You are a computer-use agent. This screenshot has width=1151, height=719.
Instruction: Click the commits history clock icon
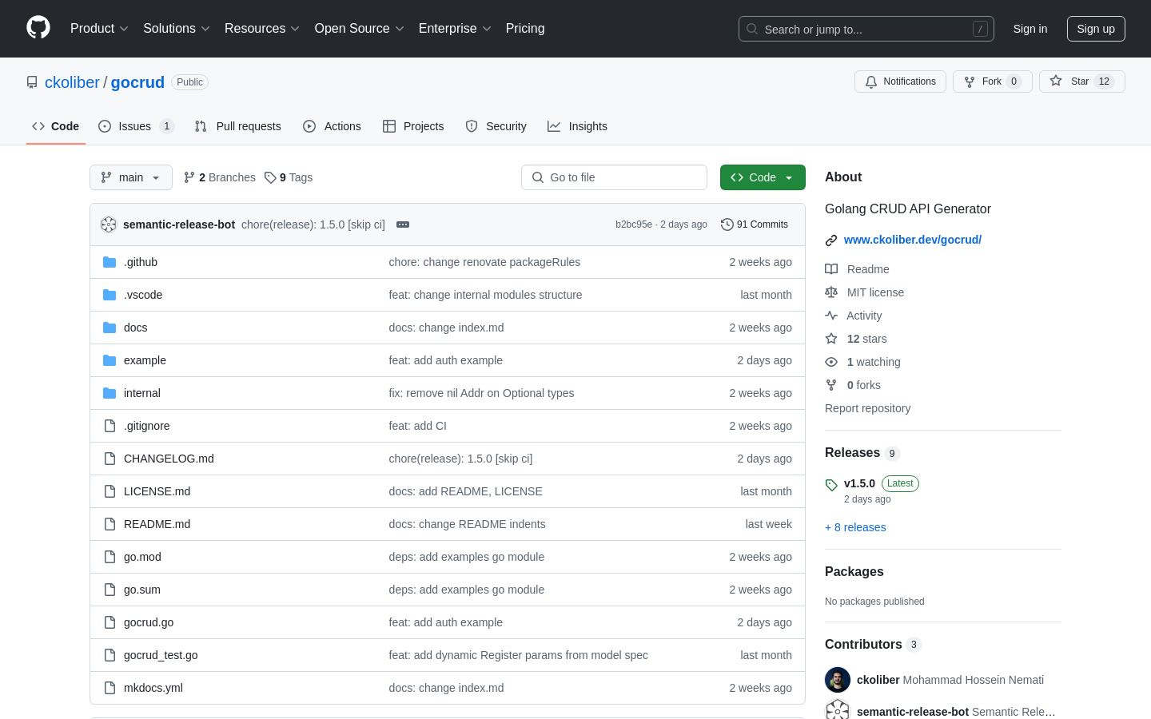pos(727,224)
